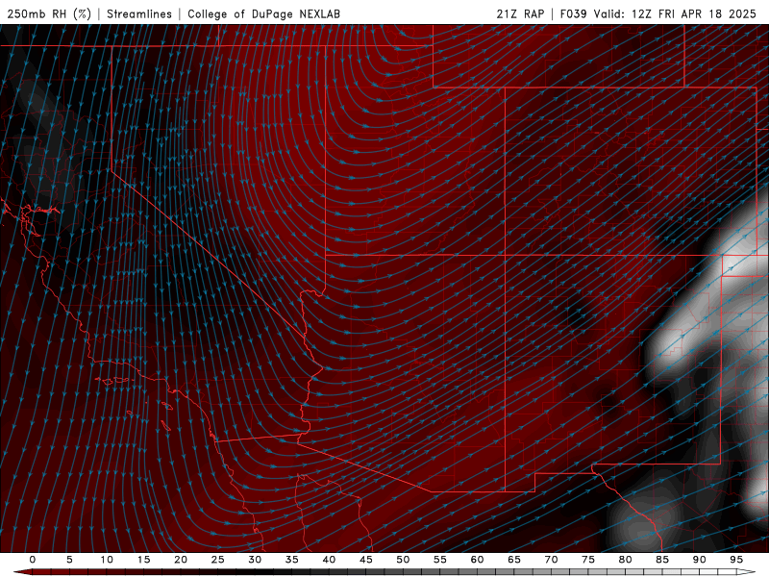This screenshot has height=577, width=769.
Task: Click the colorbar label '80'
Action: 625,560
